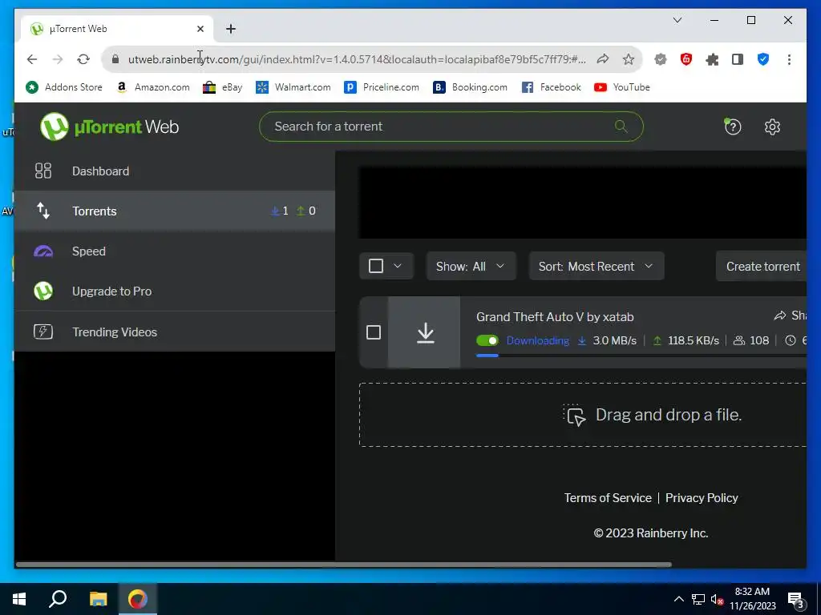
Task: Click the Drag and drop a file area
Action: 583,415
